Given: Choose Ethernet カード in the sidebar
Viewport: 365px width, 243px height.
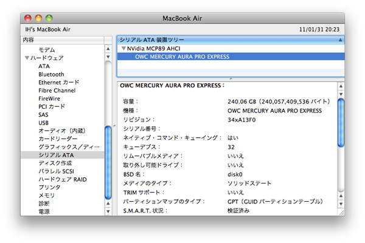Looking at the screenshot, I should (58, 83).
